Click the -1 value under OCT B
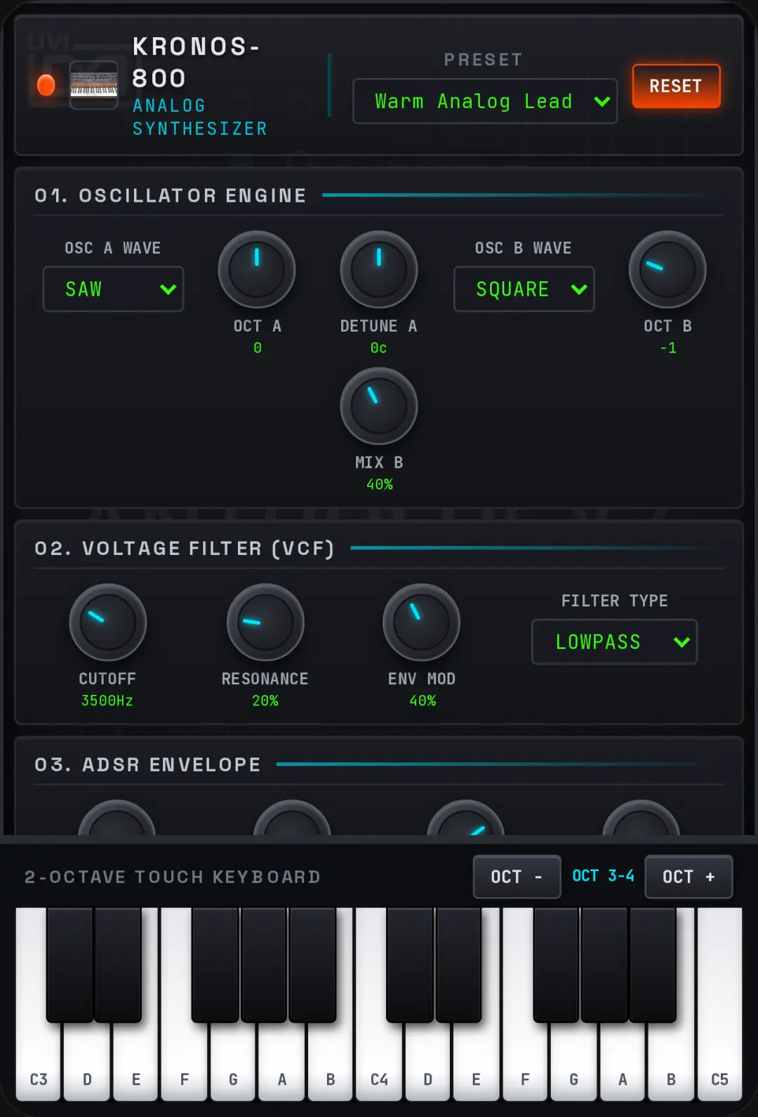 668,348
